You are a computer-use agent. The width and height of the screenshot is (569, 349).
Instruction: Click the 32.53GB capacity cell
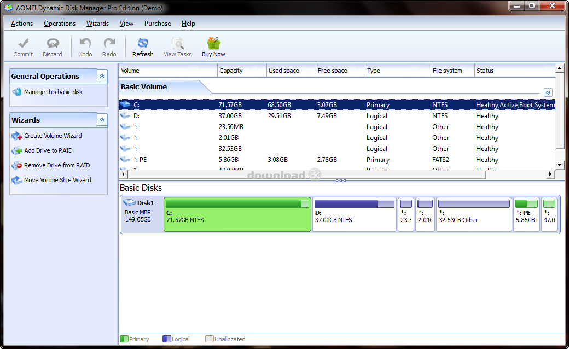tap(230, 149)
